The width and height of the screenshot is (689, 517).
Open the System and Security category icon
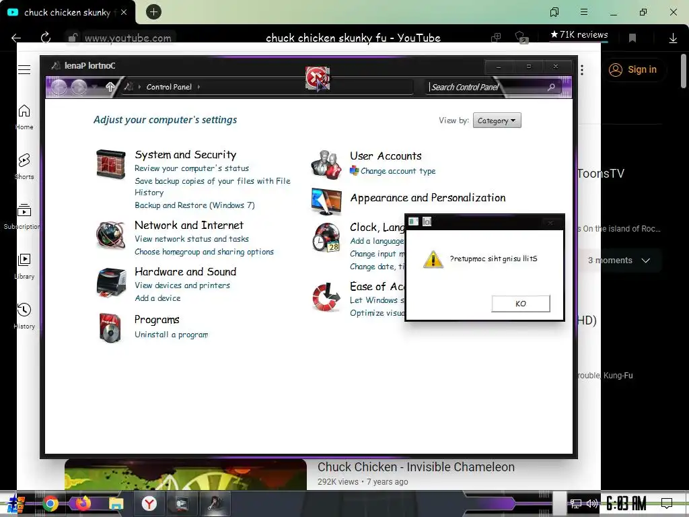click(x=111, y=164)
